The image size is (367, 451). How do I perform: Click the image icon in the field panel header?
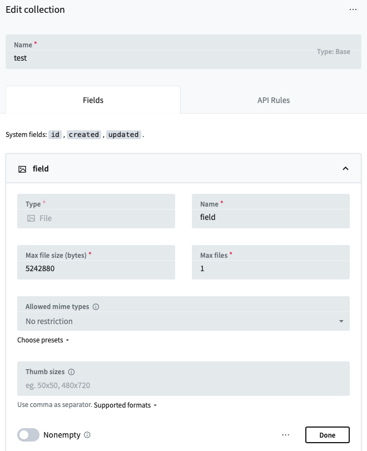(21, 168)
